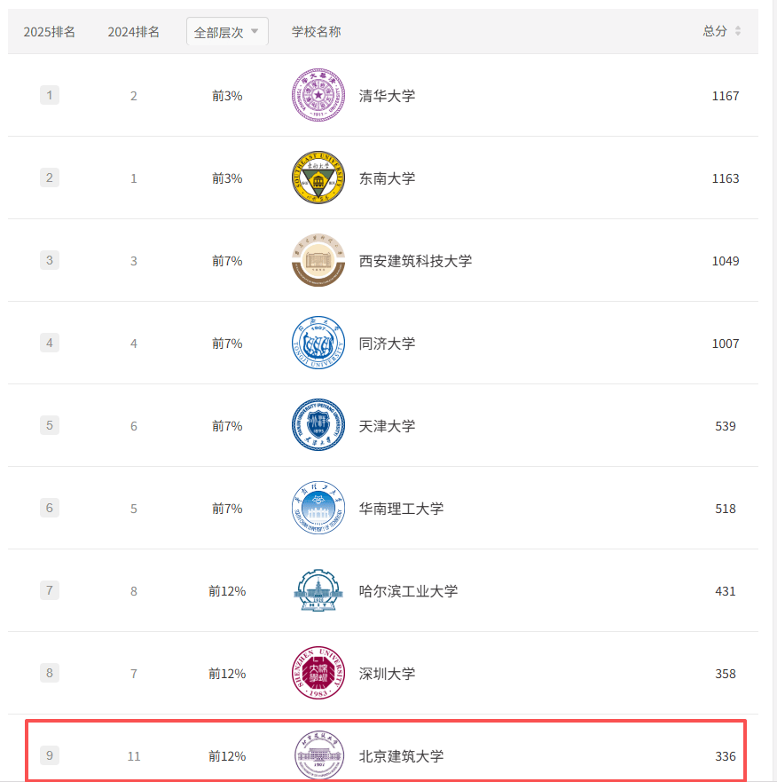The image size is (777, 782).
Task: Click the South China University of Technology logo
Action: [x=318, y=508]
